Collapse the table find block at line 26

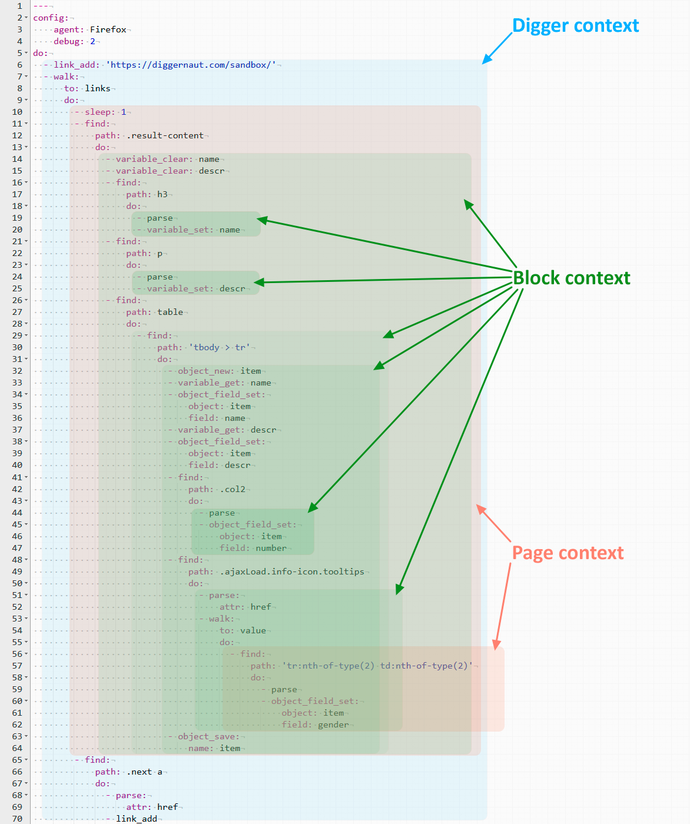coord(26,300)
